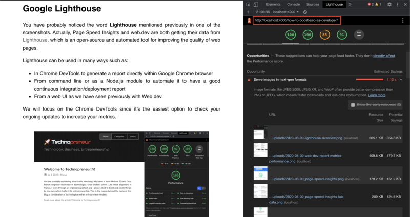Click the 1.12 s estimated savings bar
The height and width of the screenshot is (217, 410).
(x=370, y=79)
